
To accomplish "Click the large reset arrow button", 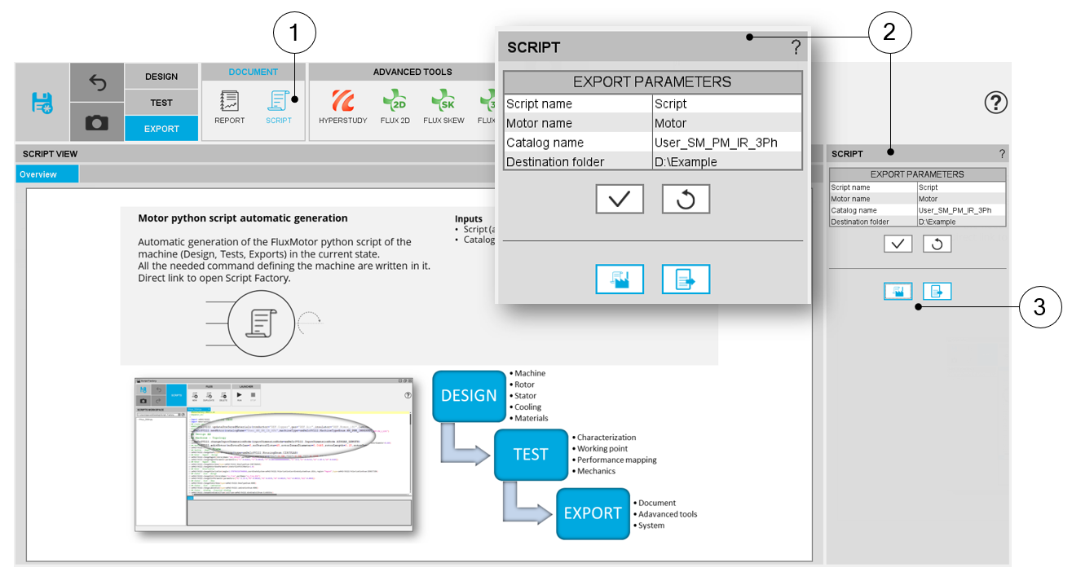I will point(686,199).
